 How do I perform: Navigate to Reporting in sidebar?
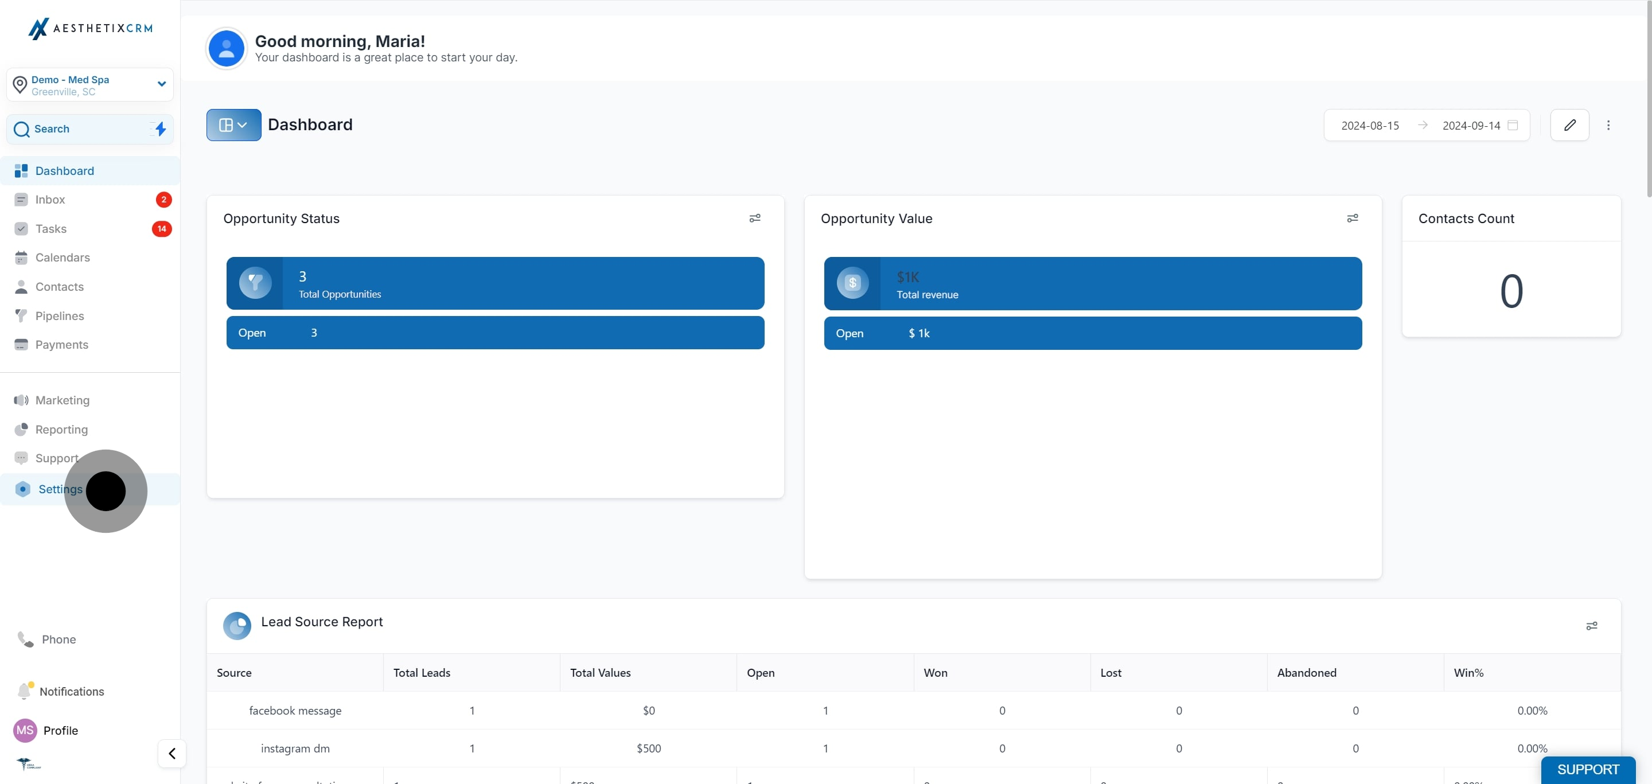pyautogui.click(x=61, y=430)
